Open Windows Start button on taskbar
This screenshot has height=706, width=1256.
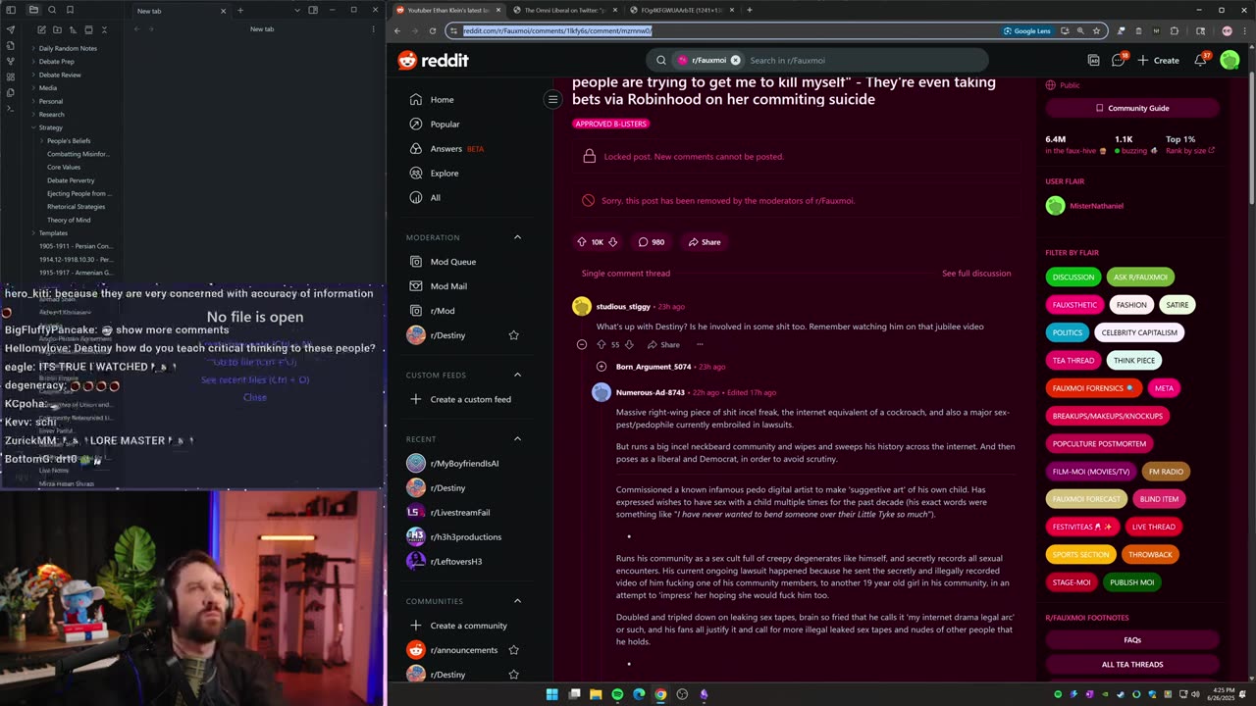pos(551,694)
